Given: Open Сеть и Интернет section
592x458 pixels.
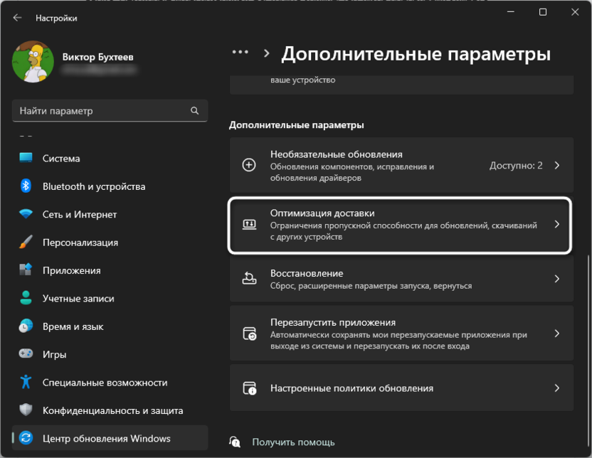Looking at the screenshot, I should tap(110, 214).
